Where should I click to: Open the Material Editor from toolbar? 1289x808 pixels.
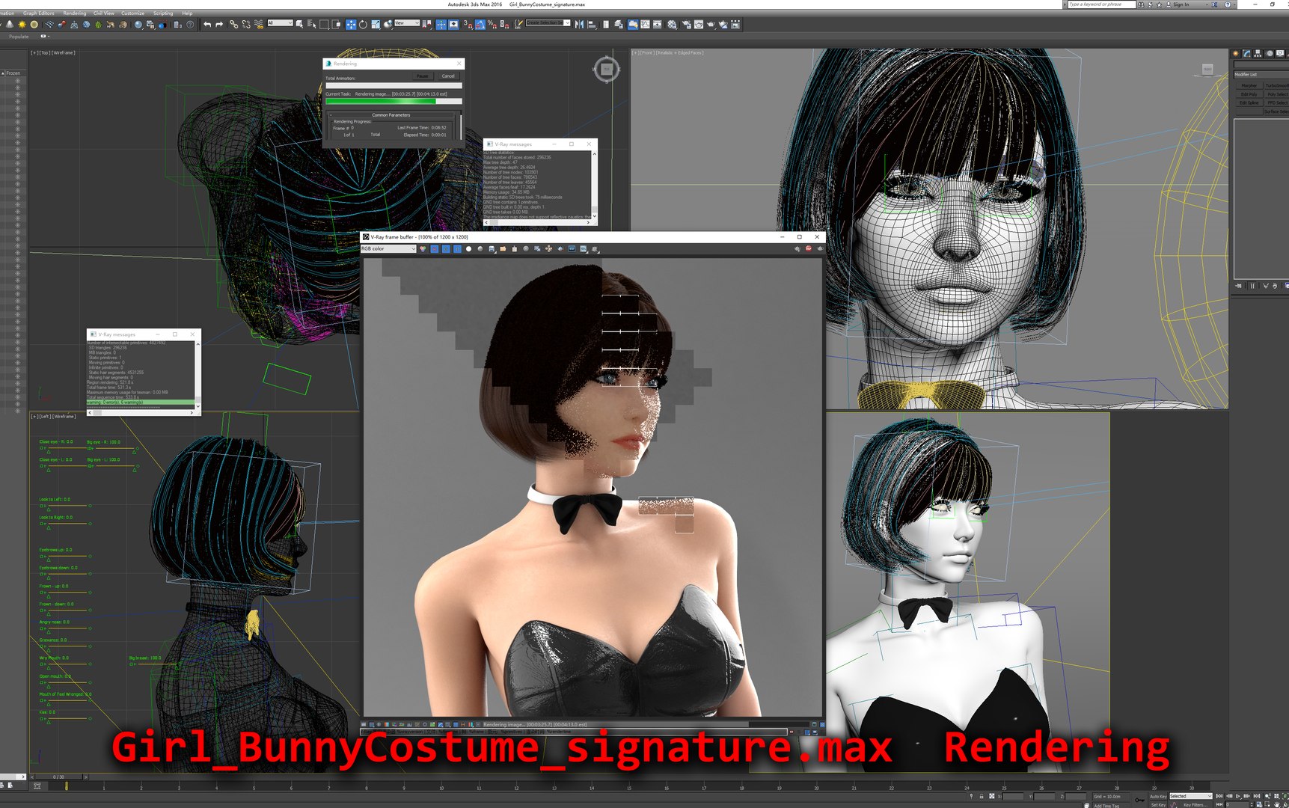pos(672,25)
